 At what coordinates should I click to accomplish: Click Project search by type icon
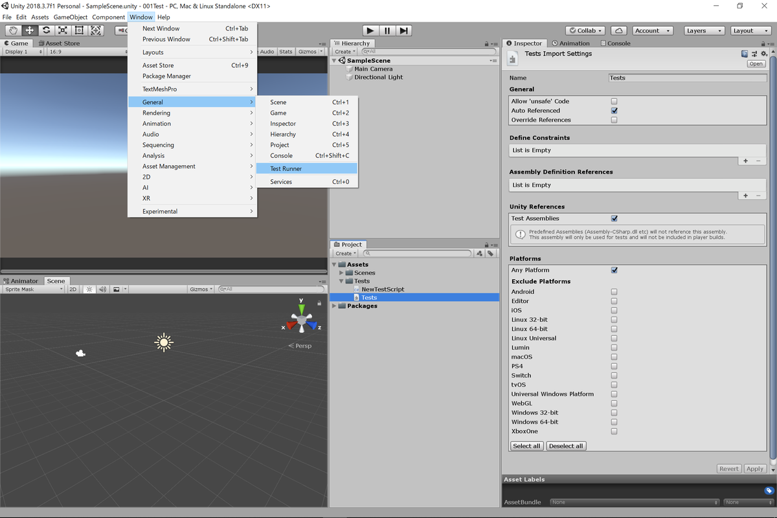point(480,253)
